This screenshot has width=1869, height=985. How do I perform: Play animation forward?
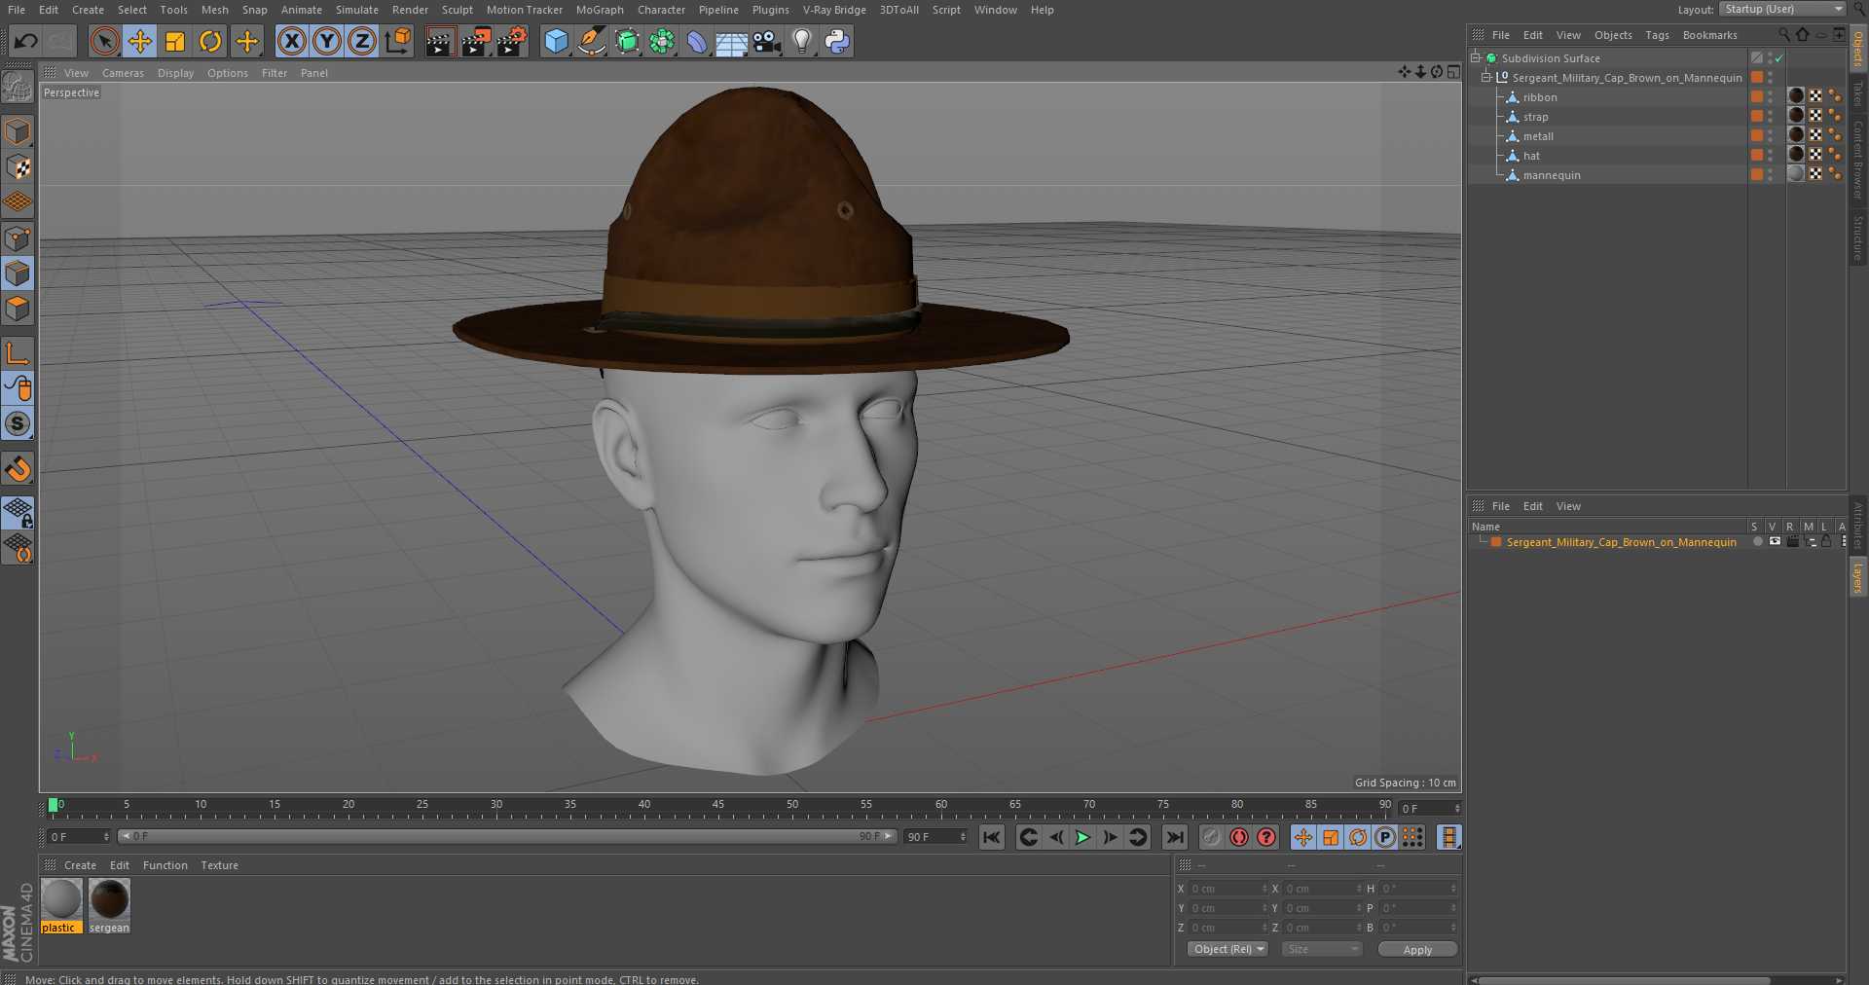pos(1082,837)
